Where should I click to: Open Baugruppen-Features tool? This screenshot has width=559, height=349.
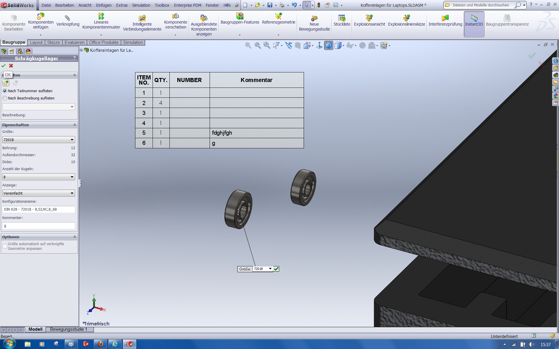point(240,19)
